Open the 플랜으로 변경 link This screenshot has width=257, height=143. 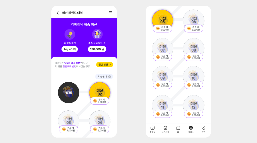pyautogui.click(x=69, y=66)
